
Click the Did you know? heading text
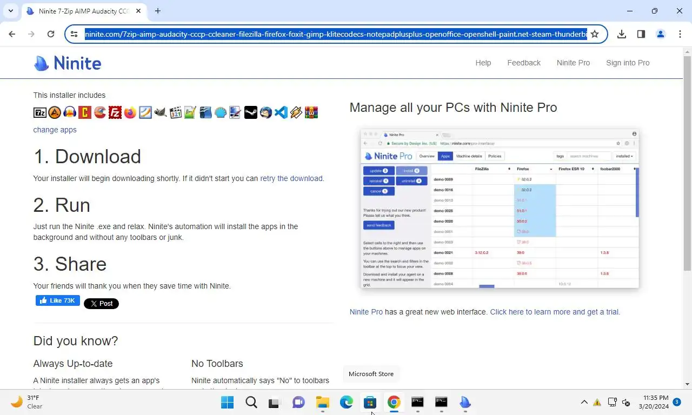[x=76, y=341]
